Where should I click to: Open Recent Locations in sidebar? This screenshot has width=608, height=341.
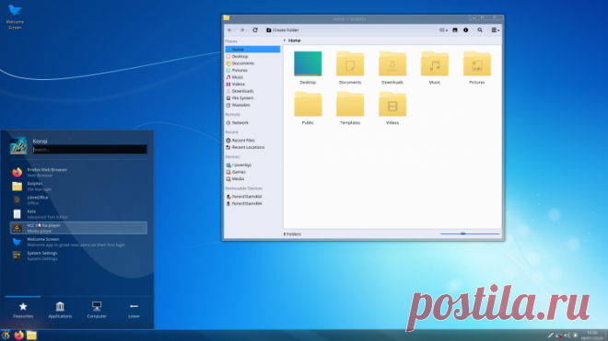tap(252, 147)
